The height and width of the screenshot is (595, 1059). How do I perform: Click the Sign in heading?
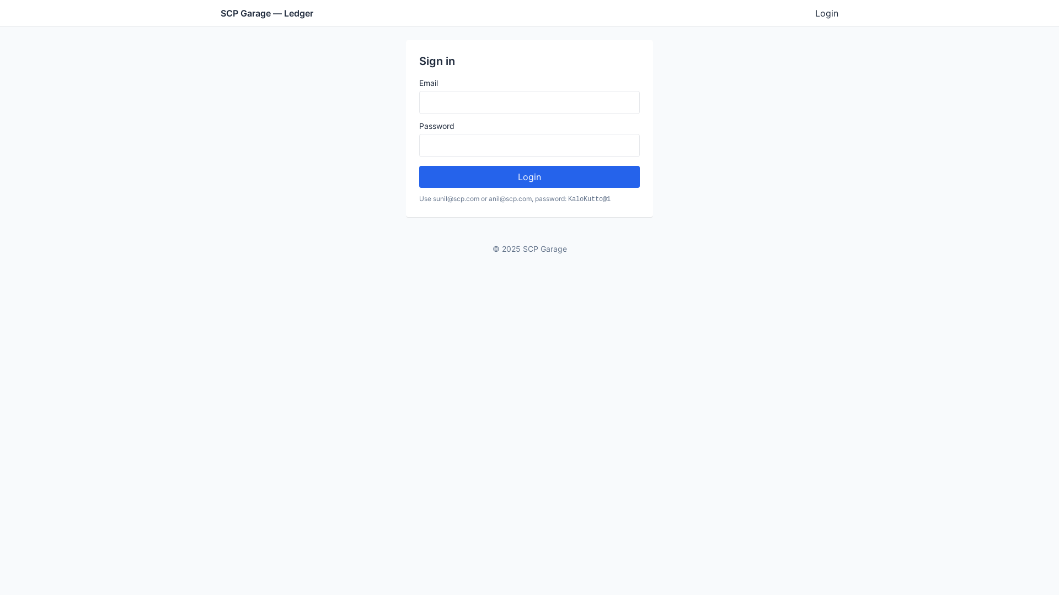[437, 61]
